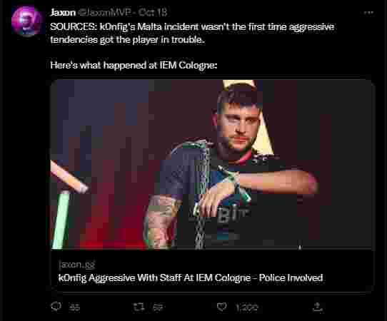Viewport: 387px width, 321px height.
Task: Click the retweet arrows icon
Action: pyautogui.click(x=139, y=307)
